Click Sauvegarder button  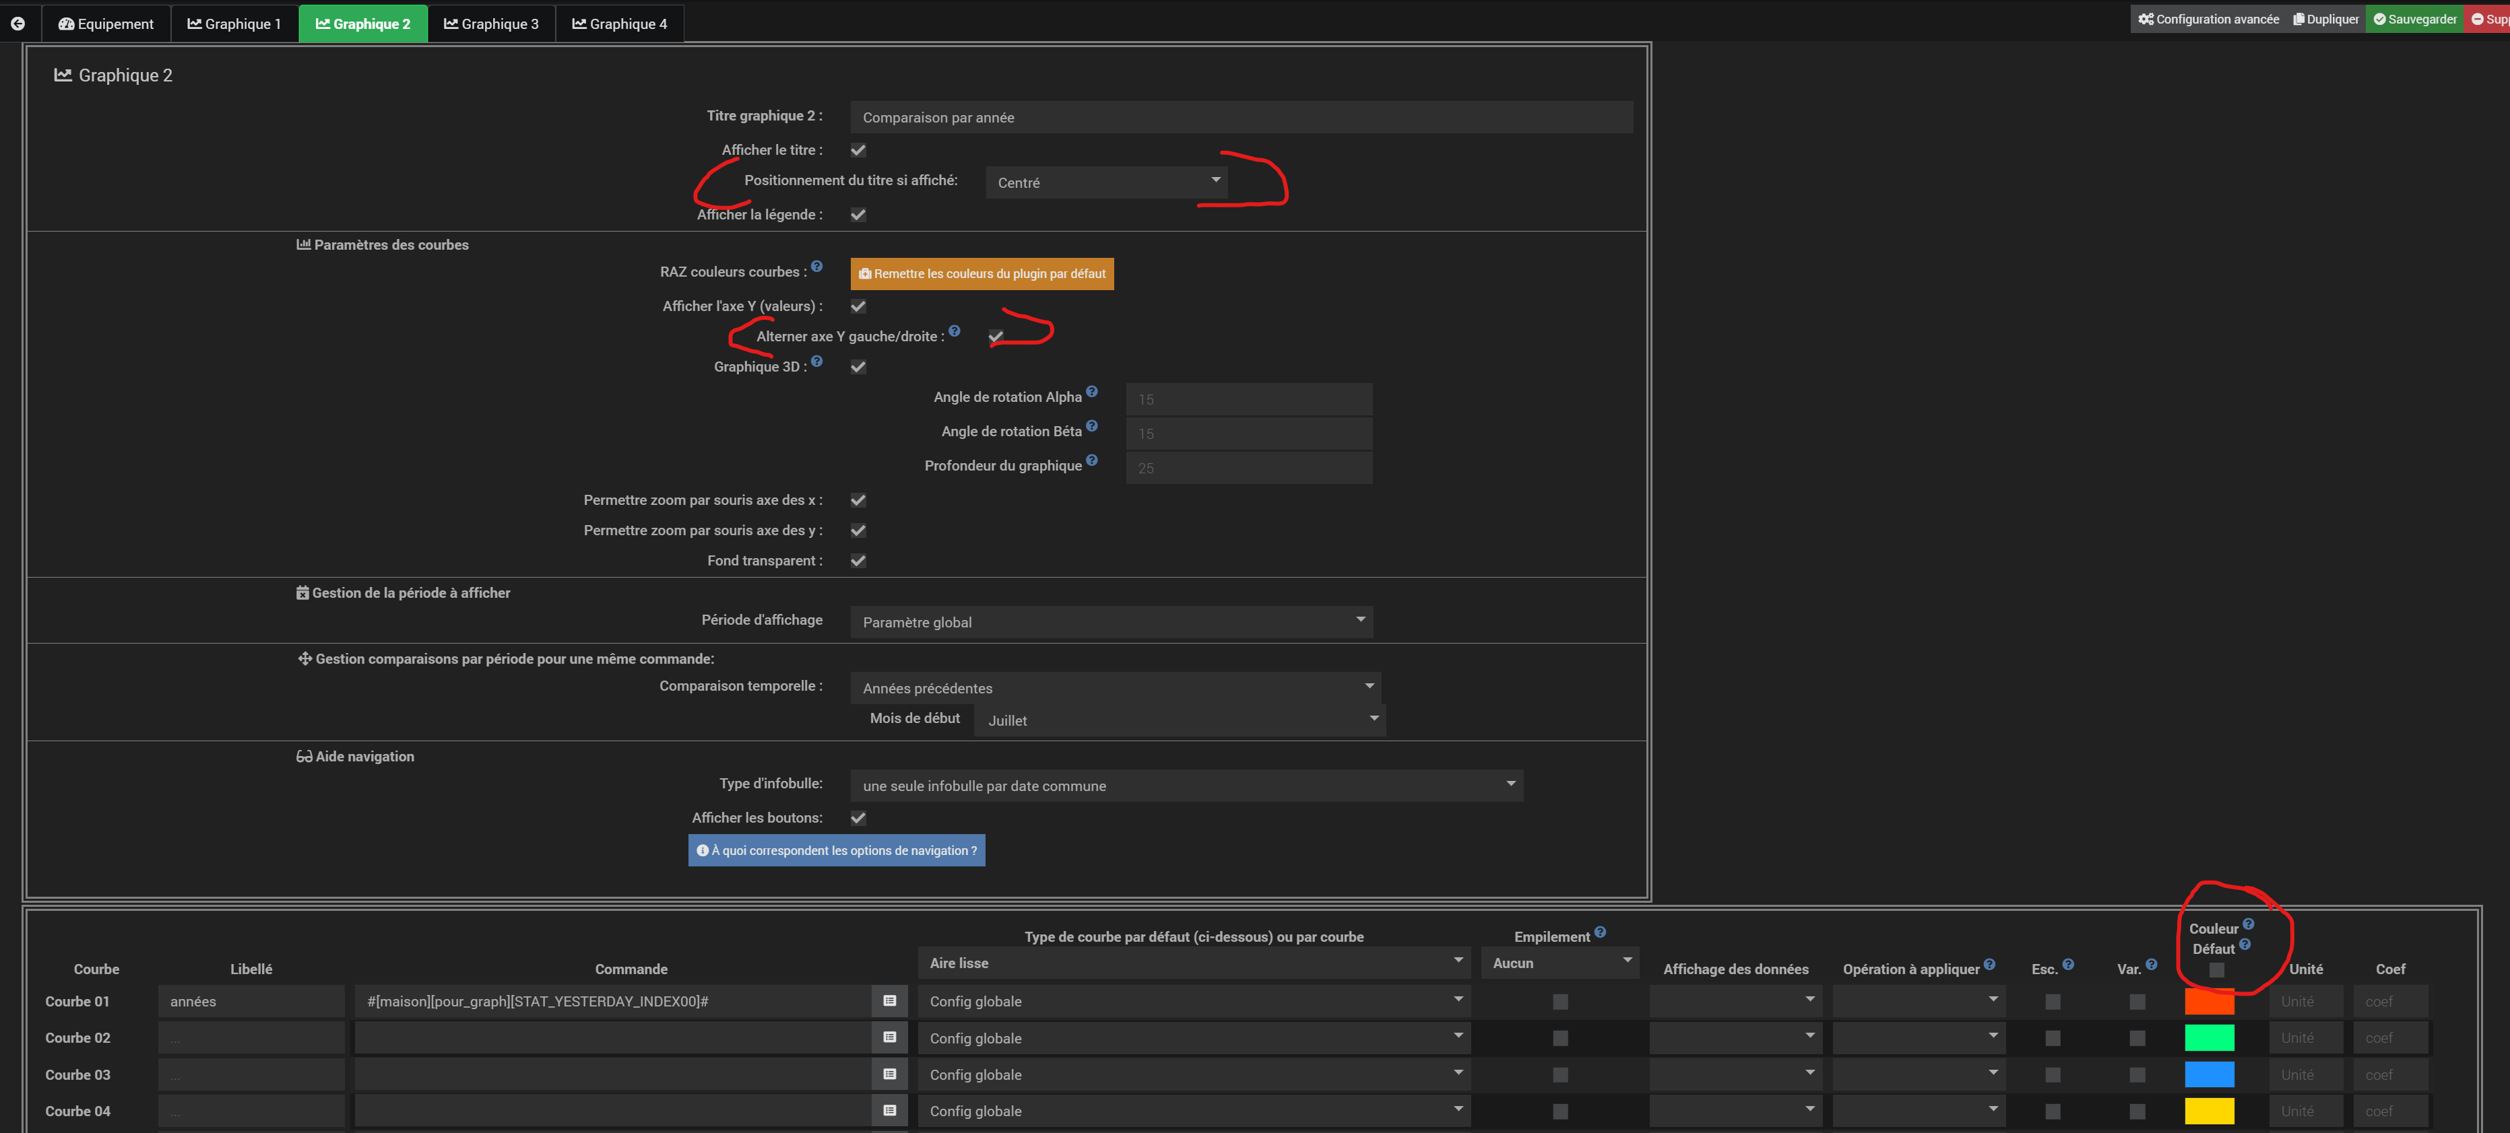(2414, 20)
